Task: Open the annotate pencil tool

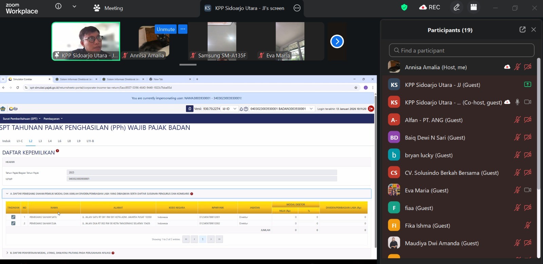Action: (456, 7)
